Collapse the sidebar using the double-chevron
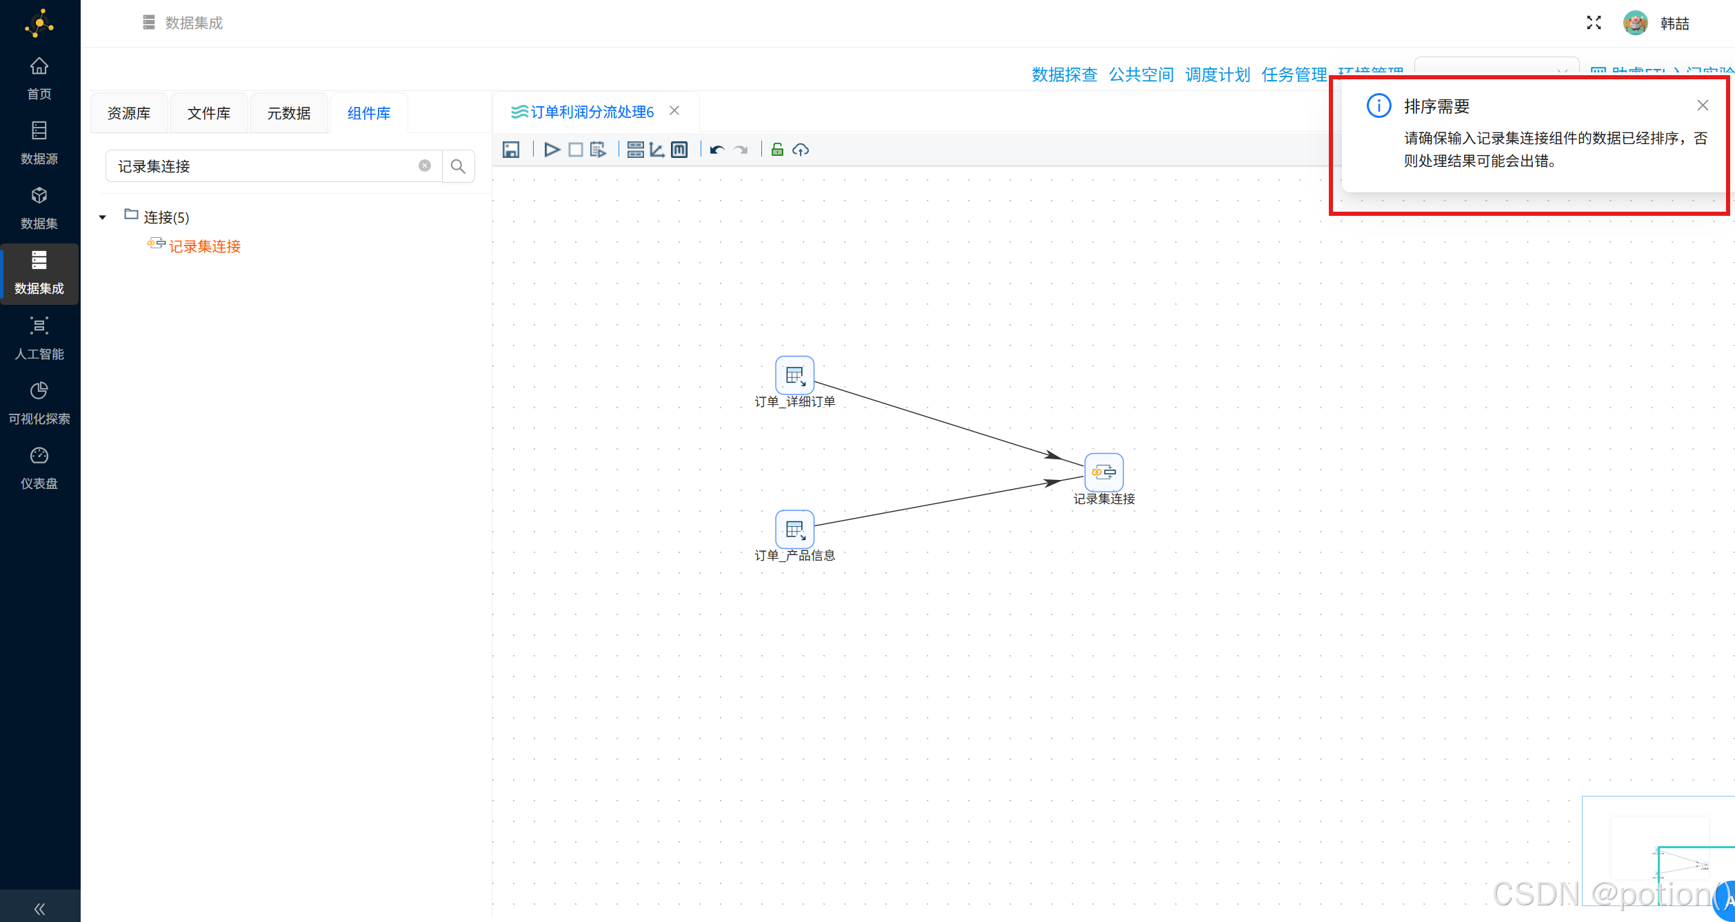This screenshot has width=1735, height=922. [x=39, y=908]
